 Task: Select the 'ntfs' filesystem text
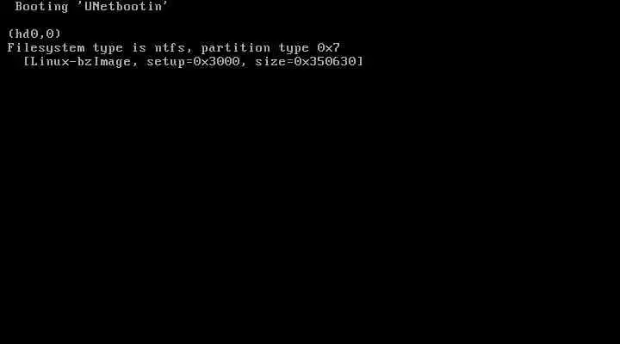click(x=170, y=48)
